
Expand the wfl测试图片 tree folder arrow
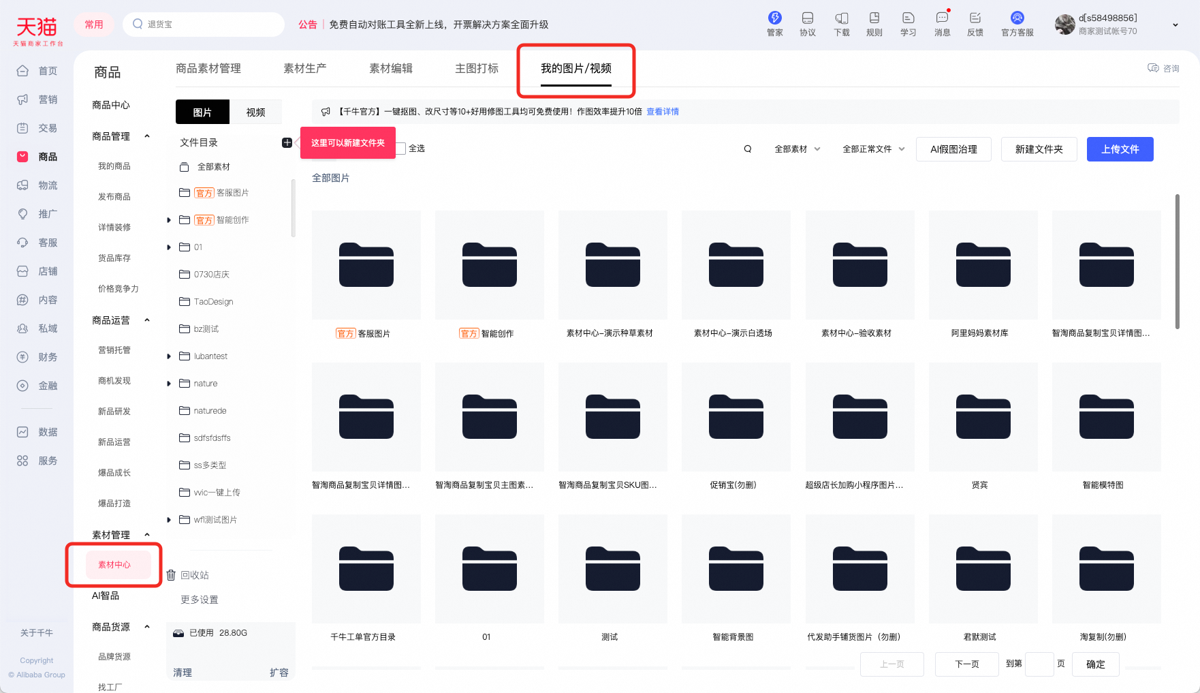[169, 520]
